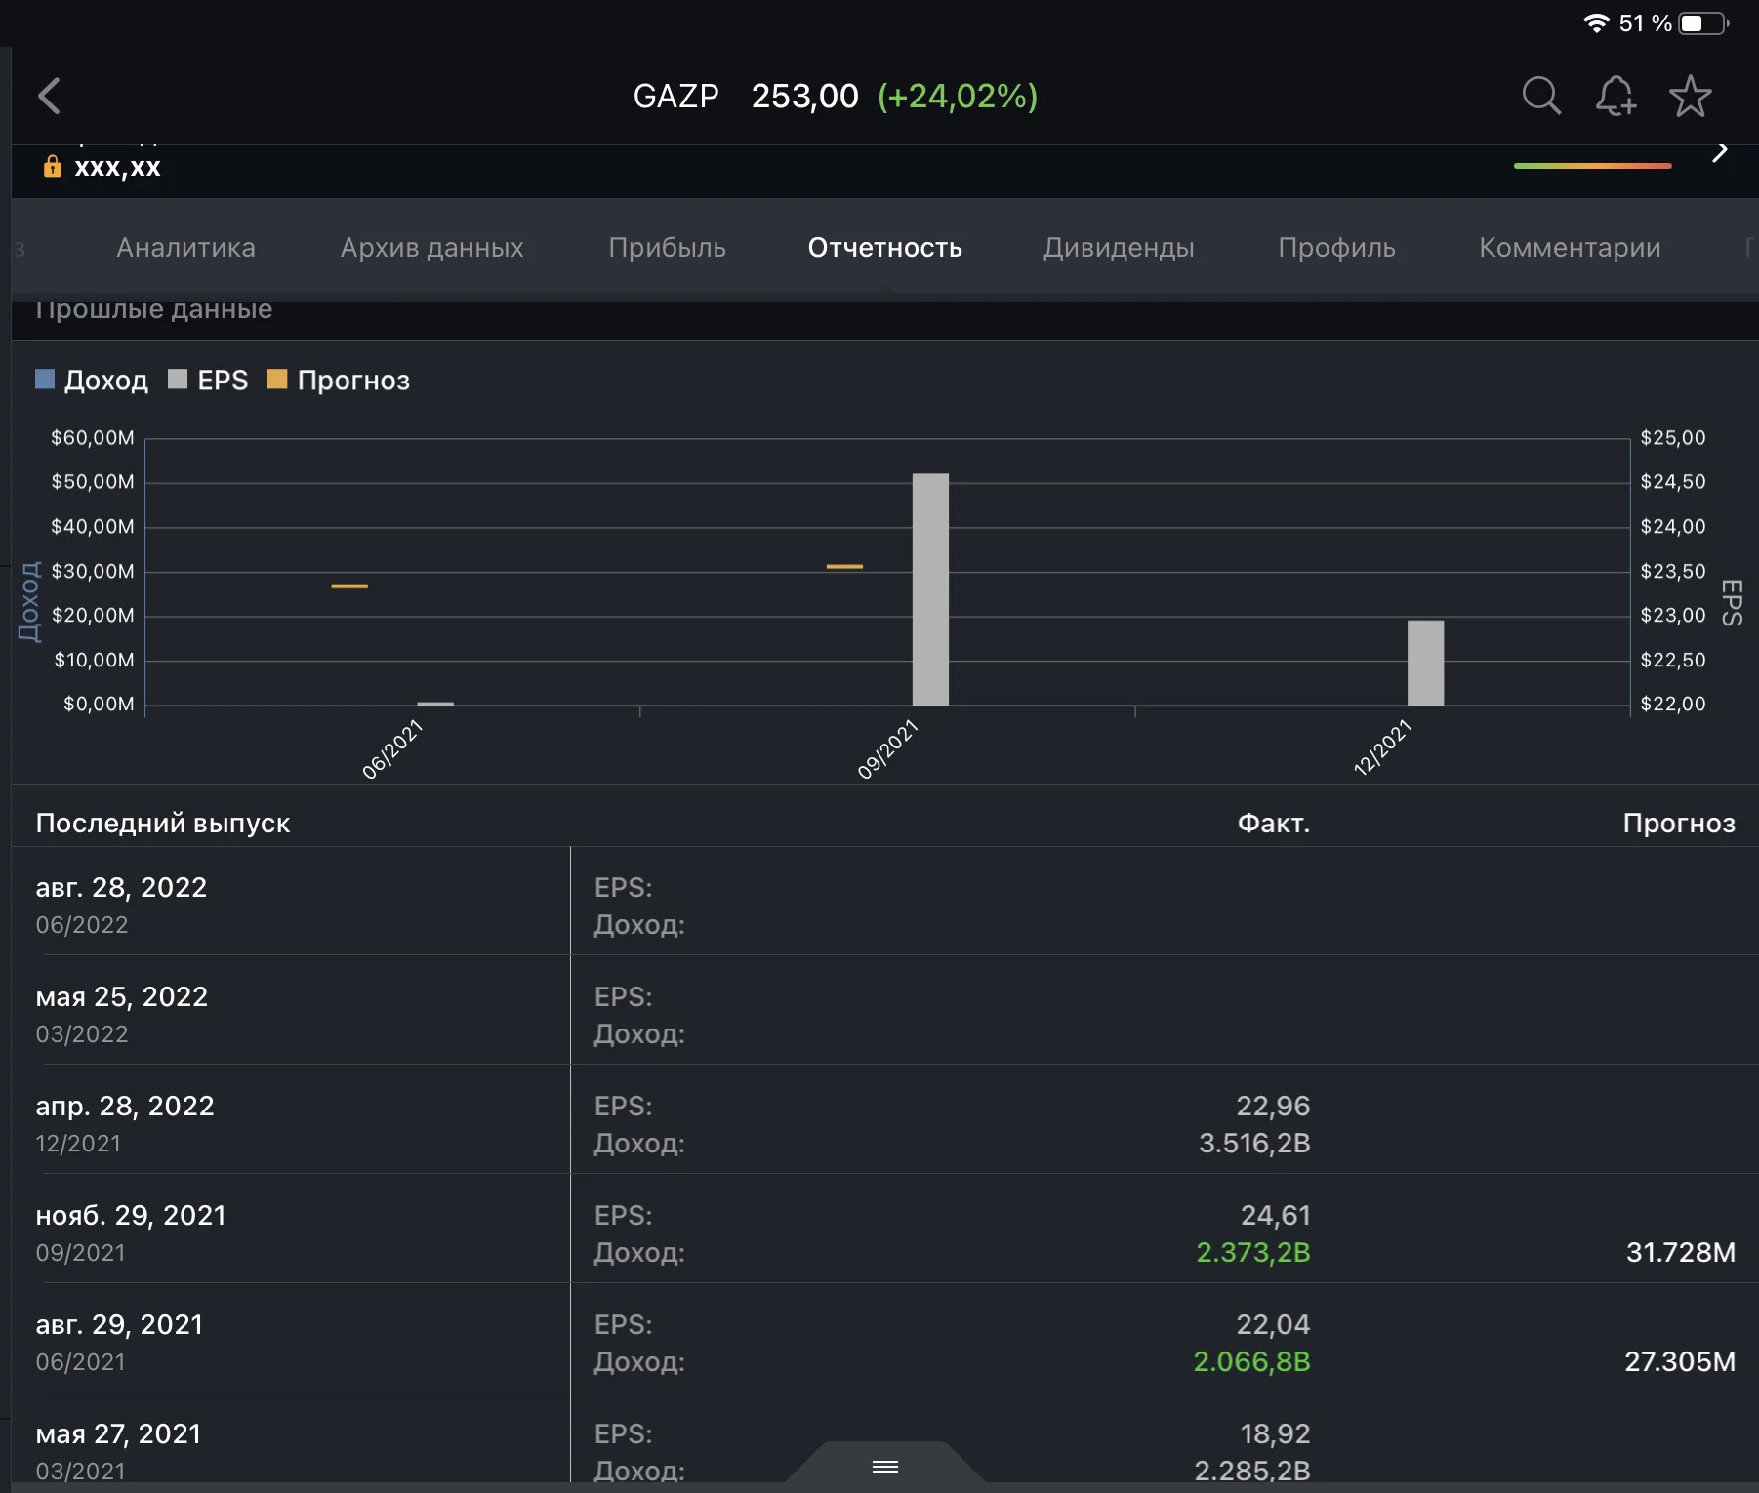Tap the Прогноз column header
This screenshot has height=1493, width=1759.
1679,823
